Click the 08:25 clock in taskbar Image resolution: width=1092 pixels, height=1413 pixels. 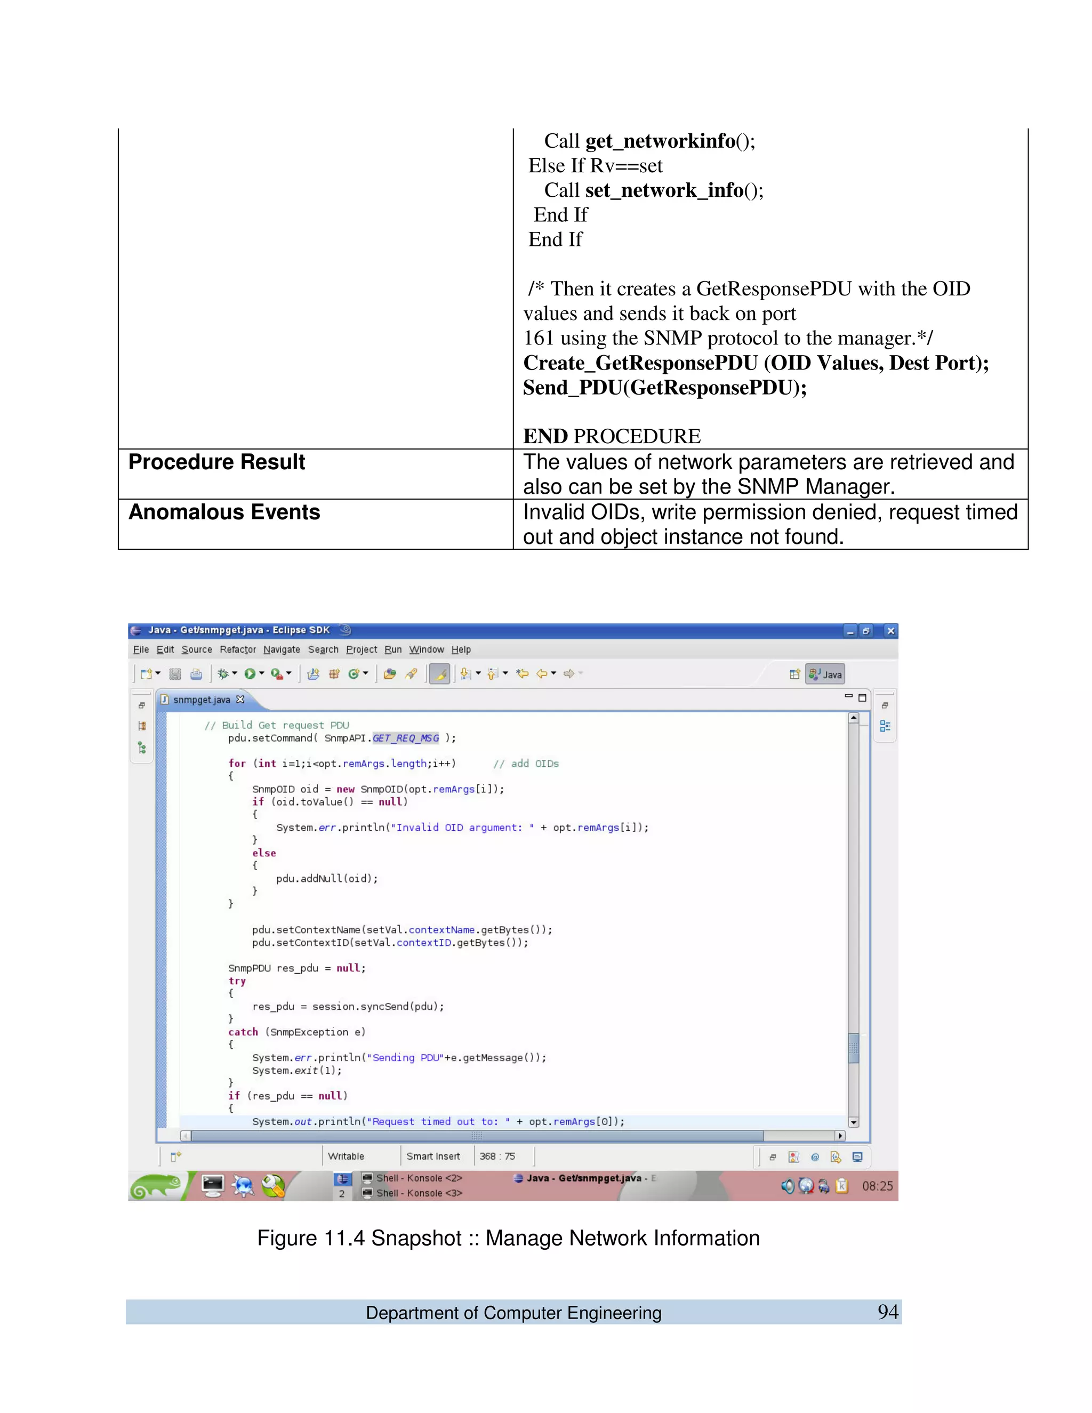[x=877, y=1186]
